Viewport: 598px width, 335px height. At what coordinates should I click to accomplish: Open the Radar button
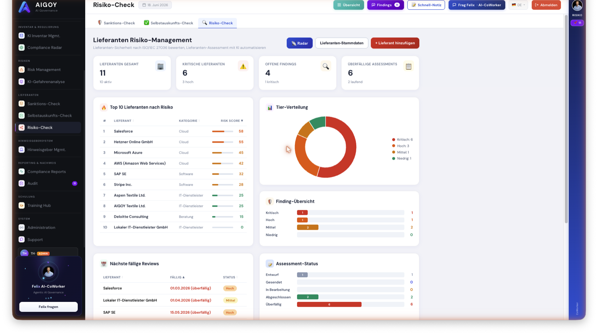[299, 43]
